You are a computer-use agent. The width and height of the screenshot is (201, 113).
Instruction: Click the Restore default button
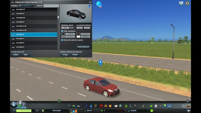[83, 47]
